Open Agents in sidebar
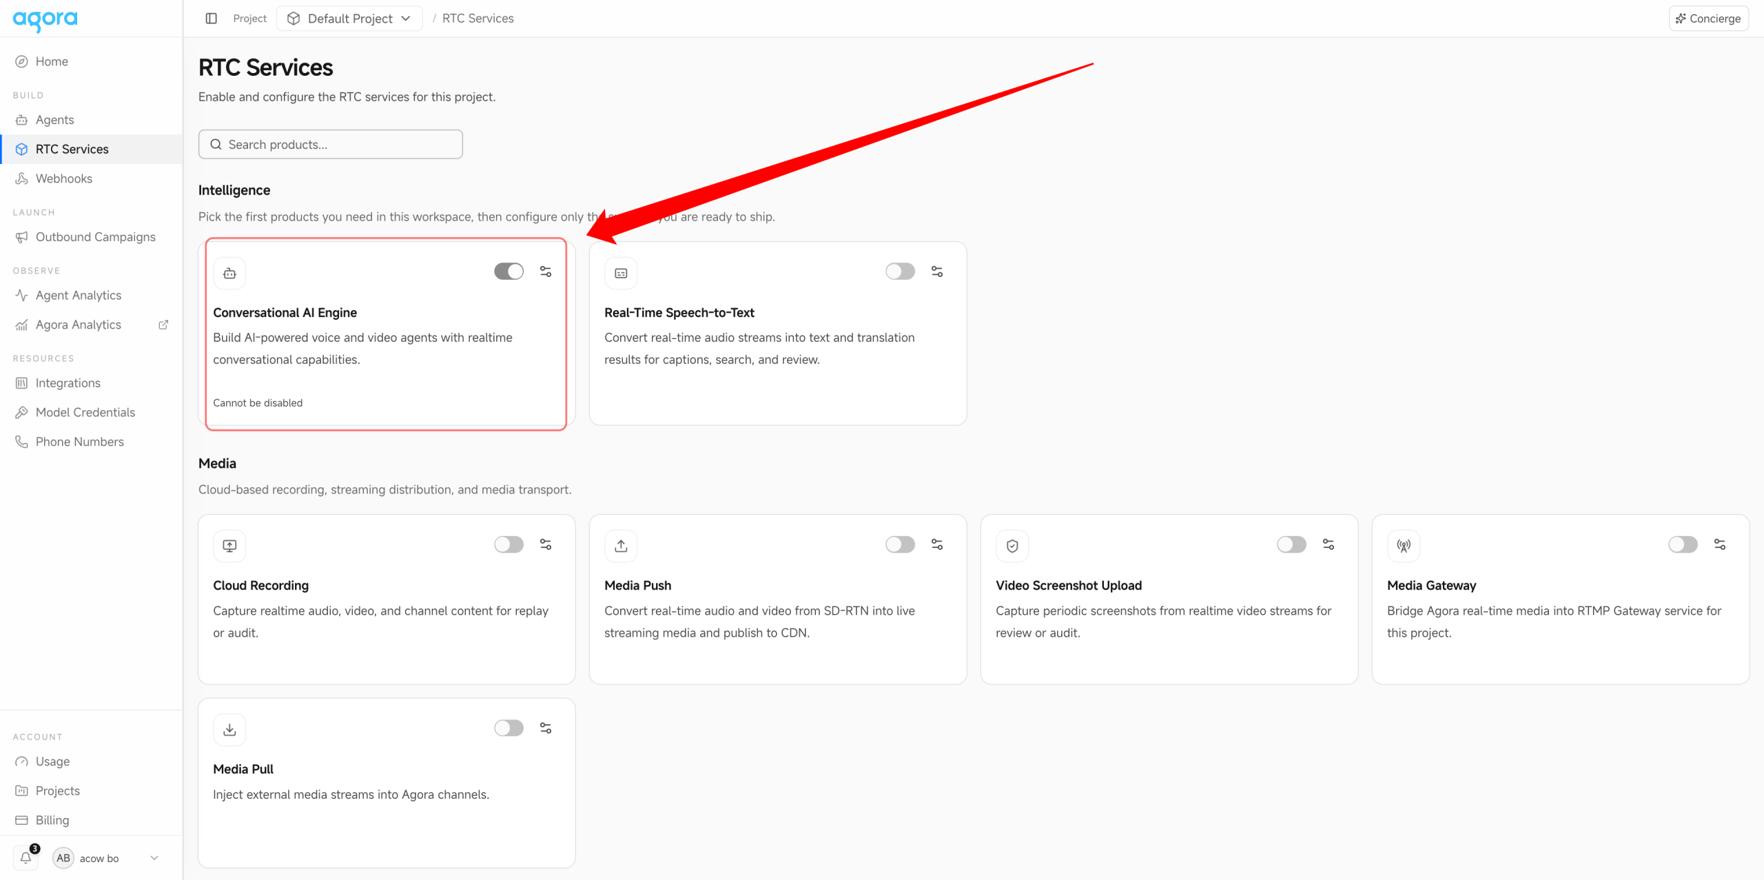Image resolution: width=1764 pixels, height=880 pixels. point(91,120)
